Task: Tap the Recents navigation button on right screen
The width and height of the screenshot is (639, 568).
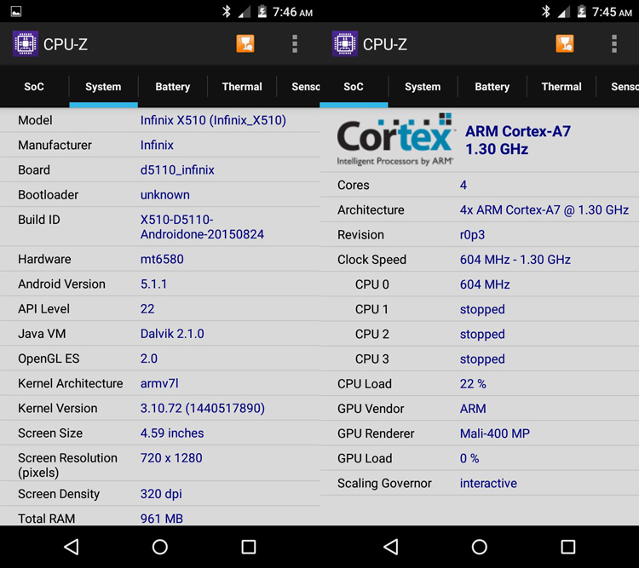Action: [x=568, y=547]
